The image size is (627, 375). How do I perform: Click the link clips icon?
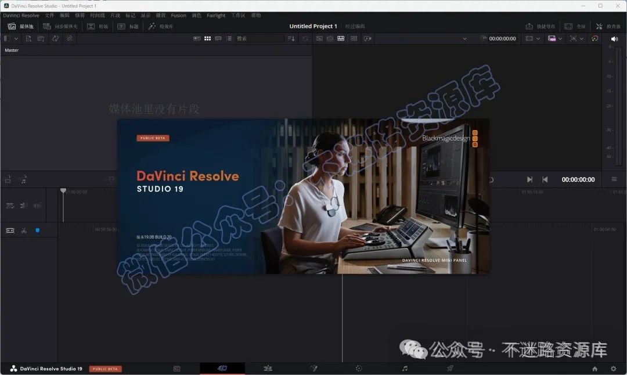69,38
